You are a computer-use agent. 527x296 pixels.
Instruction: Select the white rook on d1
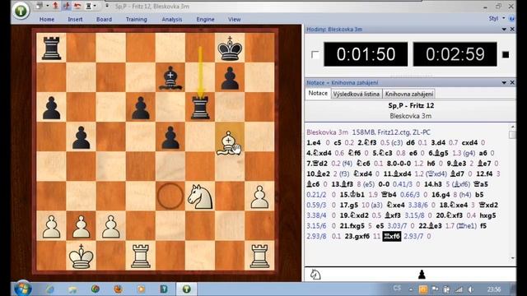(x=141, y=256)
